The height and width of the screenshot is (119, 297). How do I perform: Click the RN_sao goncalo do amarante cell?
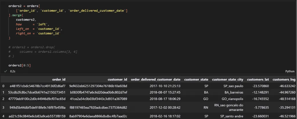coord(229,107)
